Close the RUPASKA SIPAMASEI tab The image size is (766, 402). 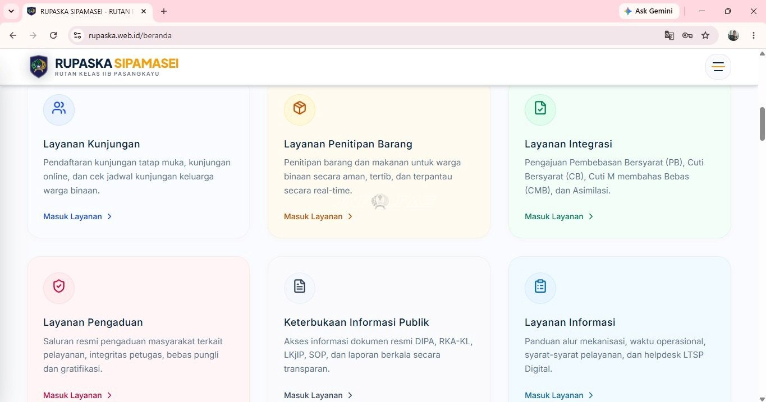coord(144,11)
